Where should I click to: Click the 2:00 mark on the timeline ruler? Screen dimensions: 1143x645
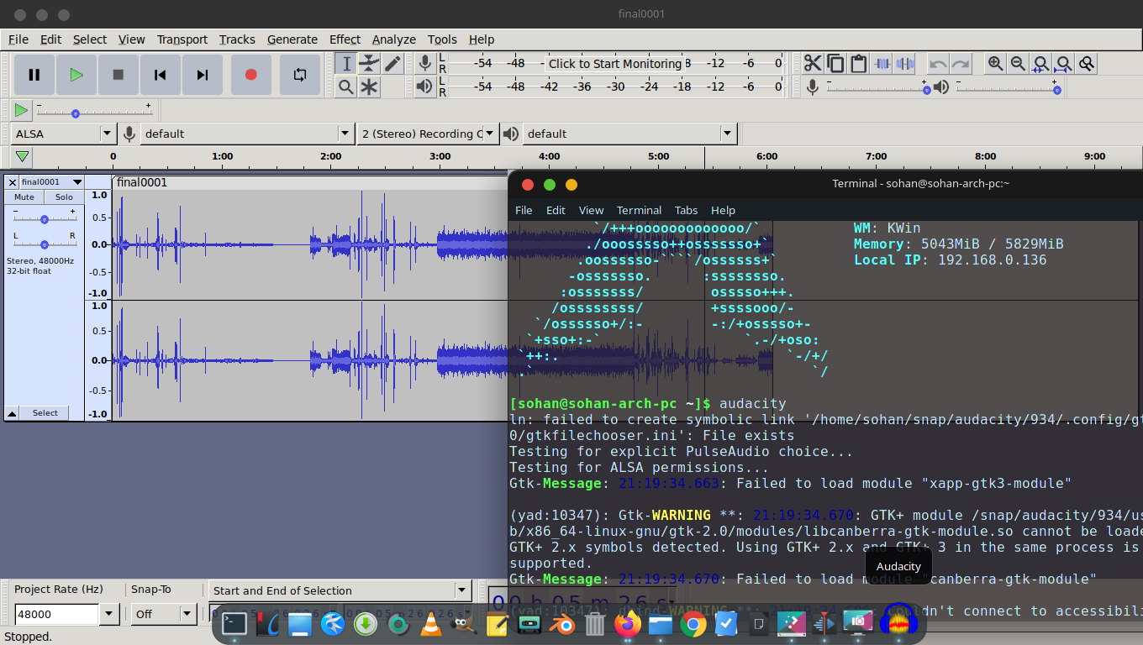click(331, 156)
